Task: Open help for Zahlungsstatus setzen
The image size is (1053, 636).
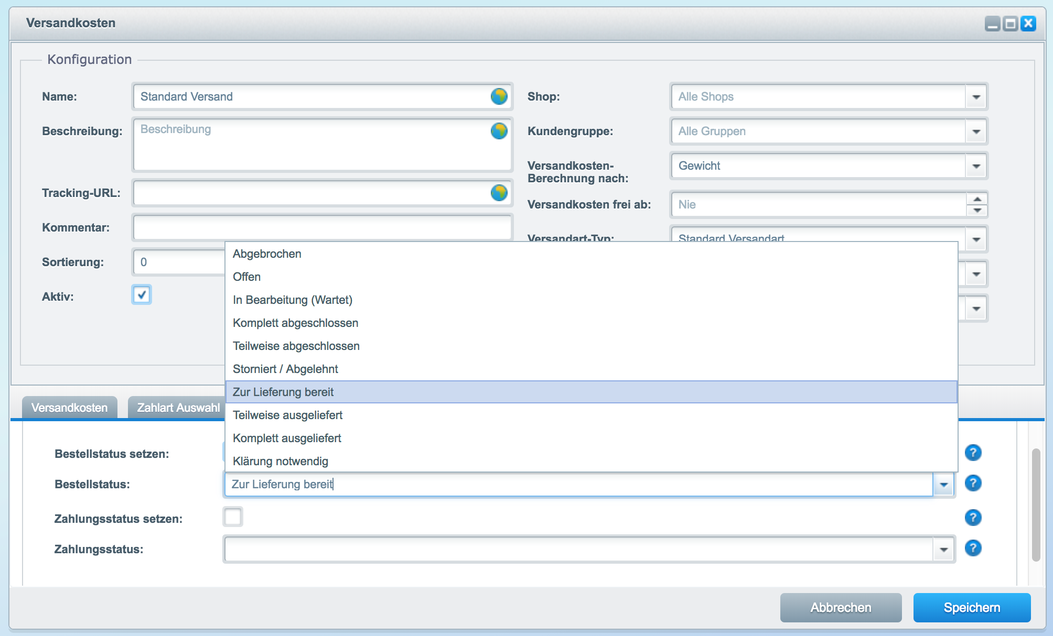Action: point(973,518)
